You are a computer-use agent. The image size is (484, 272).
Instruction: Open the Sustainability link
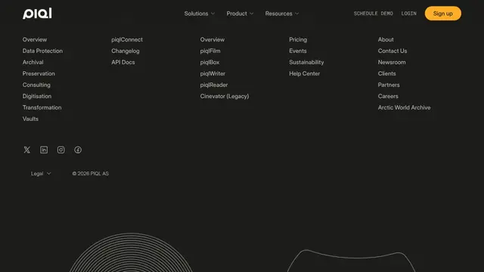pos(306,62)
